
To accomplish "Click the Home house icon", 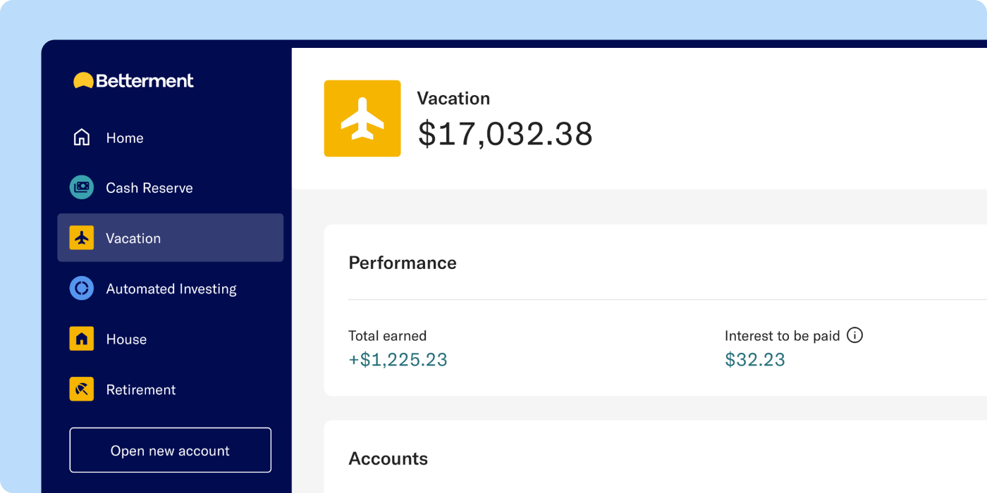I will 82,137.
